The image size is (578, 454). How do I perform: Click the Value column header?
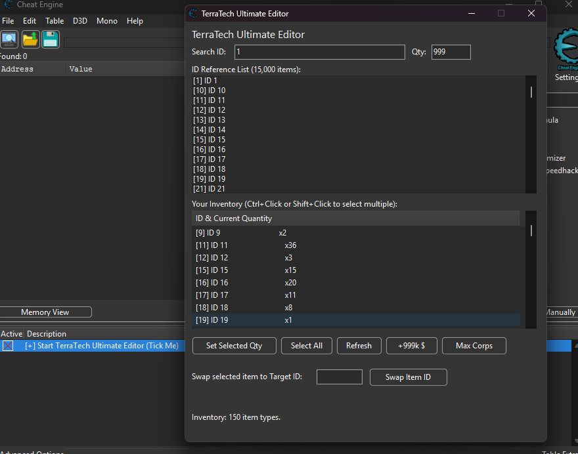tap(125, 69)
